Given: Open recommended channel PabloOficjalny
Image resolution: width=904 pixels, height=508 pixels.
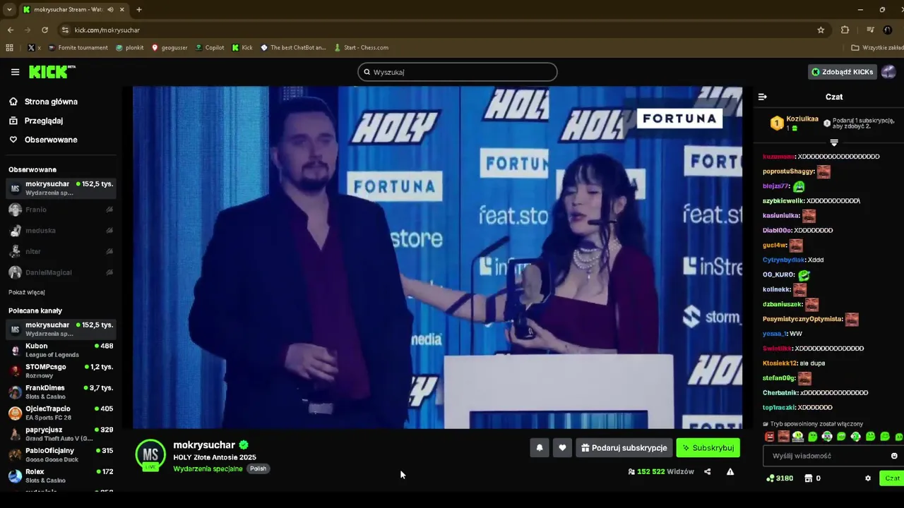Looking at the screenshot, I should [x=61, y=455].
